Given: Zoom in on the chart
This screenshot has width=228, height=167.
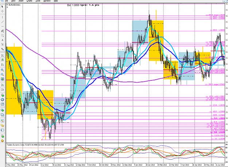Looking at the screenshot, I should (x=2, y=70).
